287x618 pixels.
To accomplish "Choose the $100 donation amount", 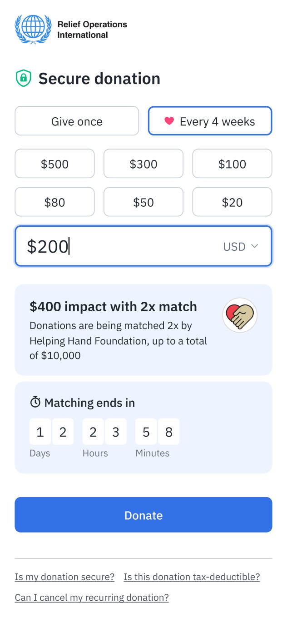I will [x=232, y=164].
